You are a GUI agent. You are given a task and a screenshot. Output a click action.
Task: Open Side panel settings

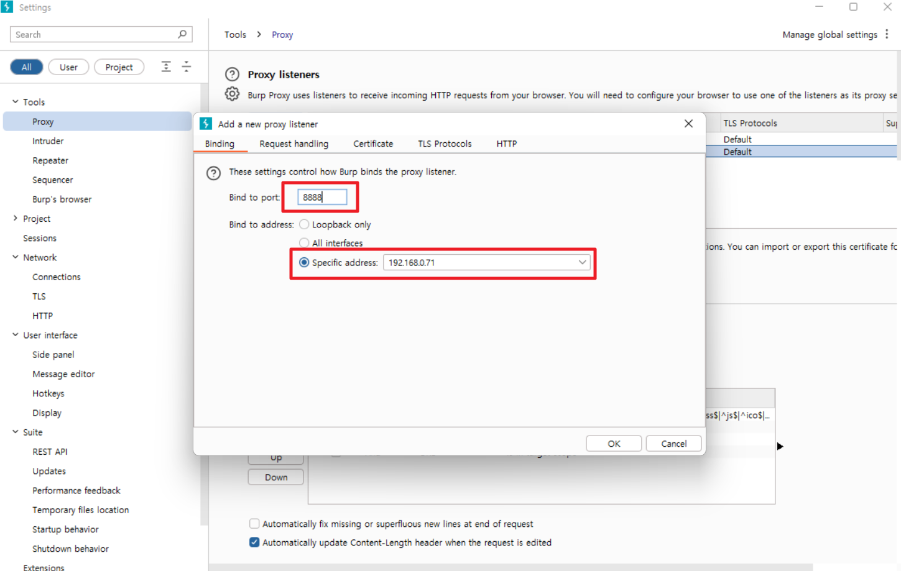click(53, 355)
